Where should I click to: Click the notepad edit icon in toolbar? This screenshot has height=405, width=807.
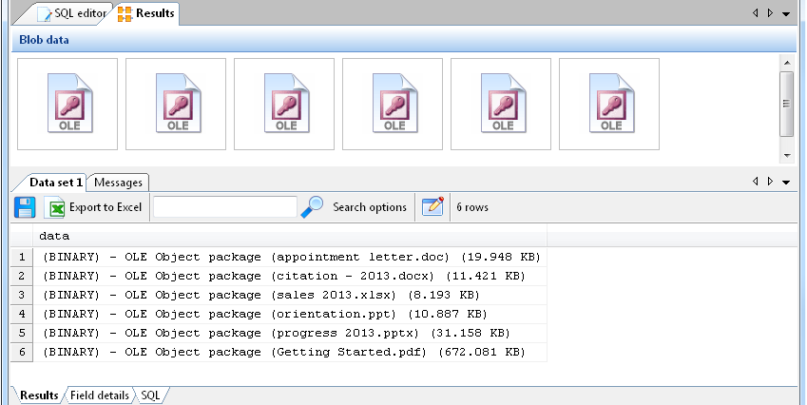click(433, 207)
